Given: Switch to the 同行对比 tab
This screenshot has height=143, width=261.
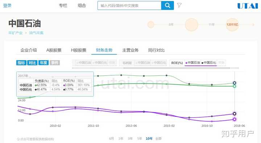Looking at the screenshot, I should click(156, 50).
